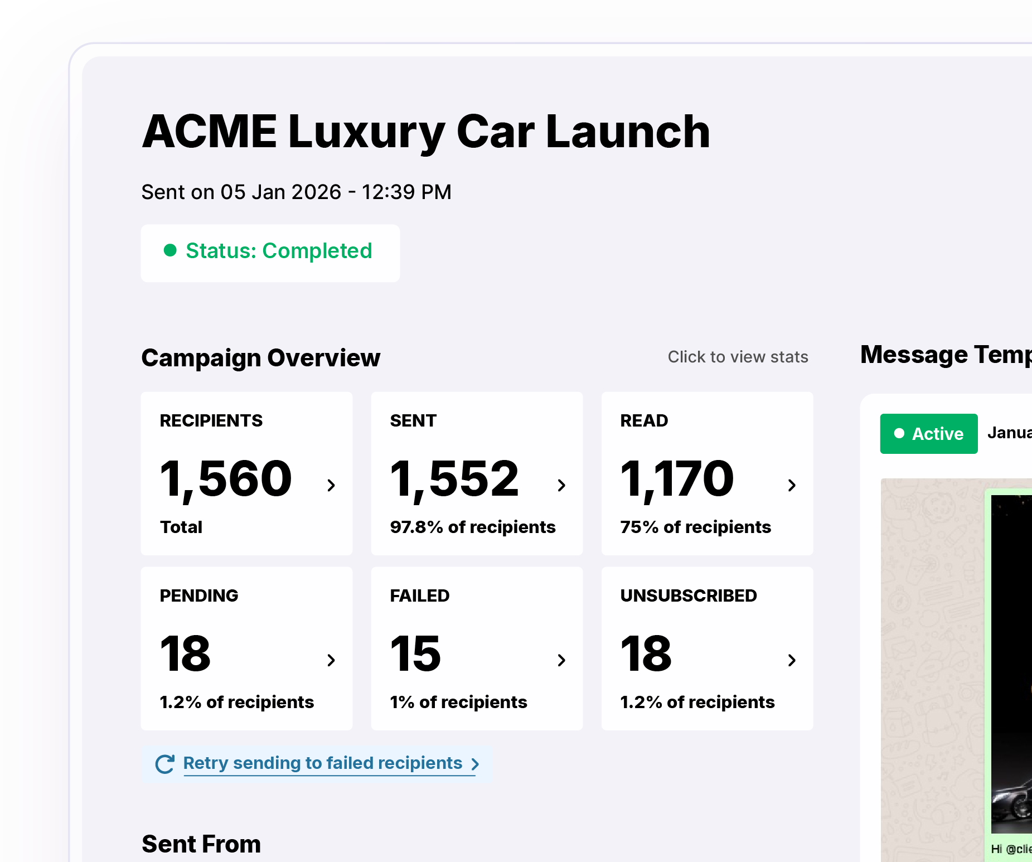Screen dimensions: 1032x862
Task: Click the green dot in the Completed status badge
Action: click(x=170, y=250)
